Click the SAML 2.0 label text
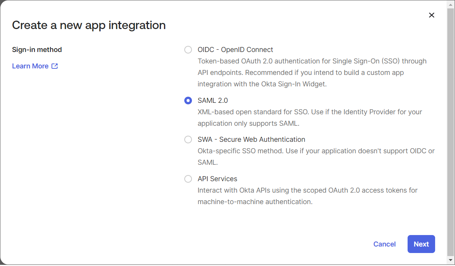This screenshot has width=455, height=266. tap(213, 101)
